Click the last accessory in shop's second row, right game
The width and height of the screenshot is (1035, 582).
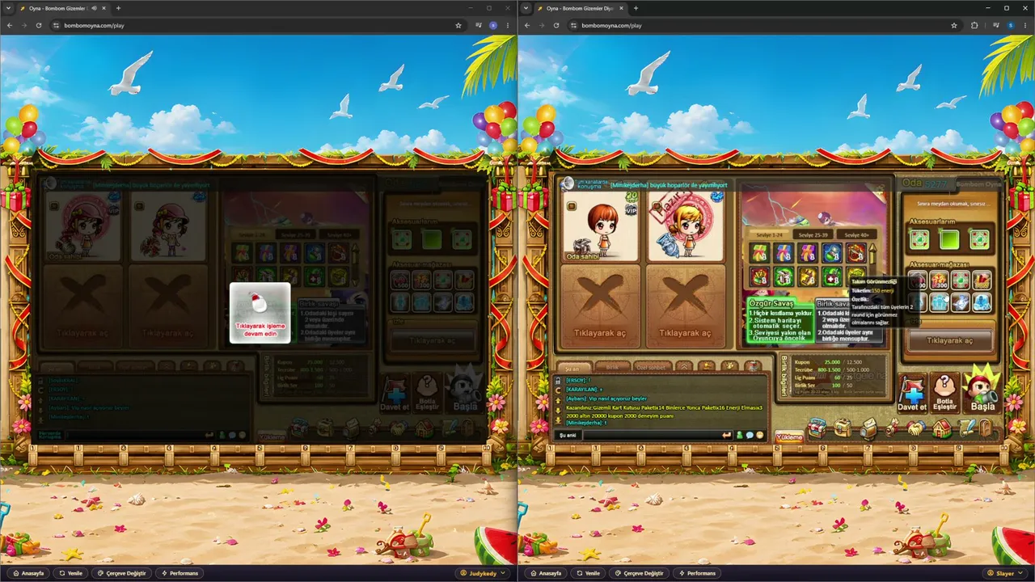coord(981,302)
